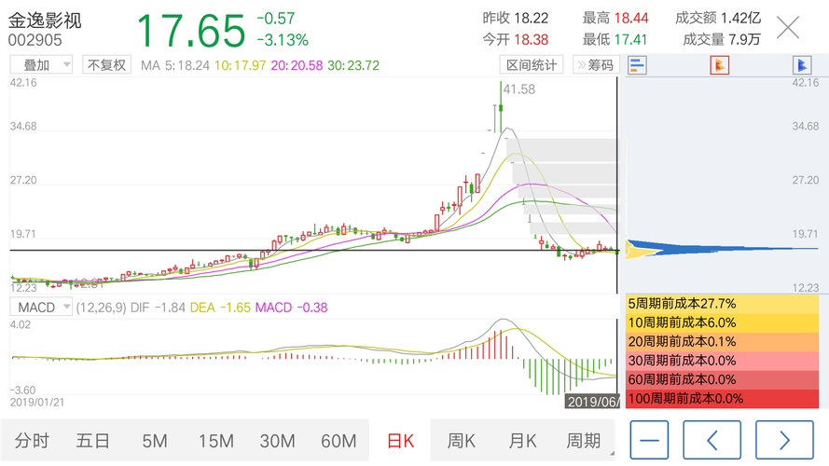Click the minus zoom-out button
The image size is (829, 466).
[649, 440]
